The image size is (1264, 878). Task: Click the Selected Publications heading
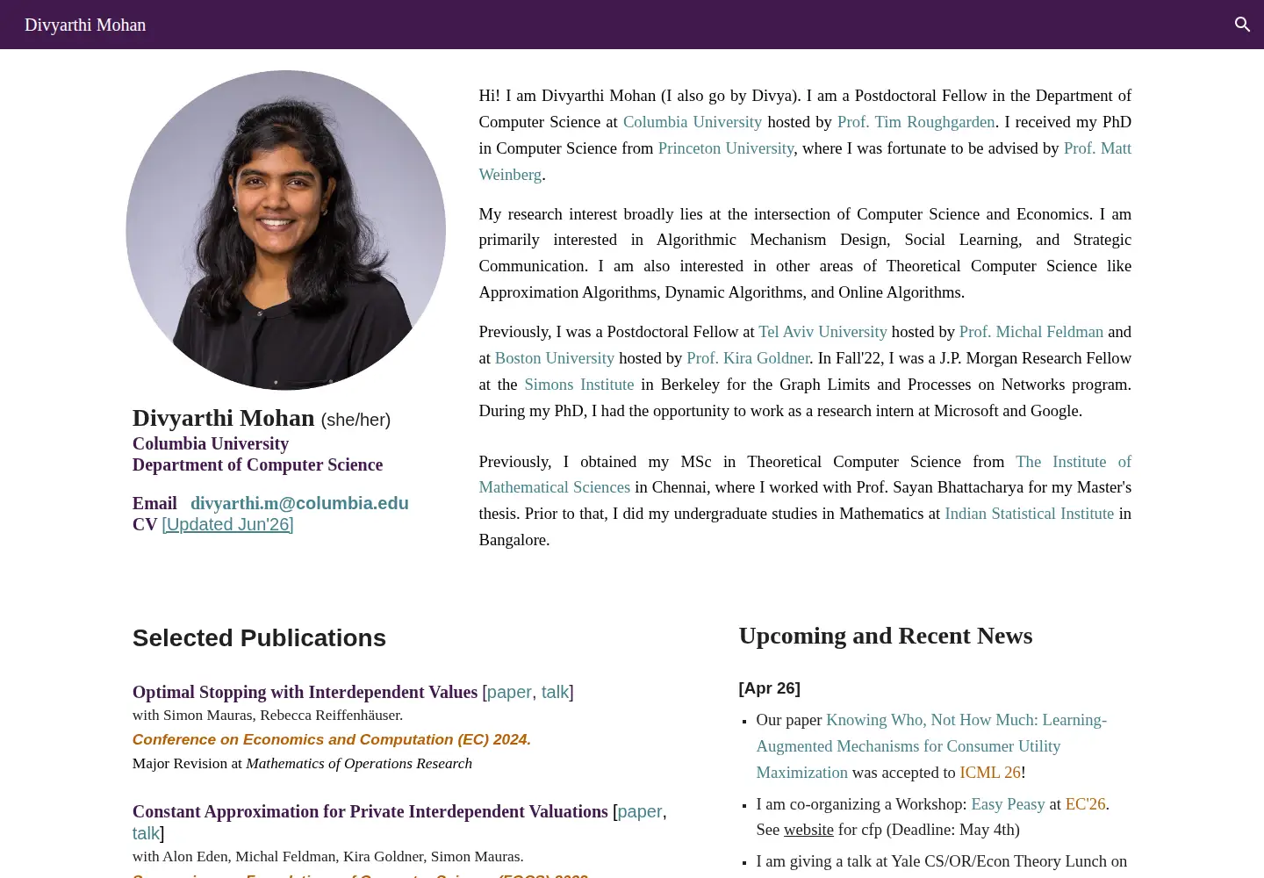click(x=259, y=638)
